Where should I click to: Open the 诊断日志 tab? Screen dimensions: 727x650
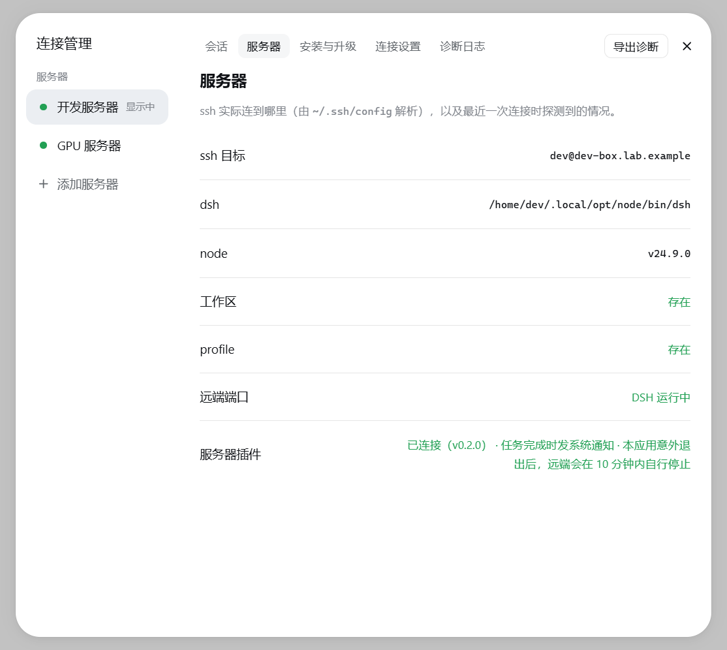[462, 46]
